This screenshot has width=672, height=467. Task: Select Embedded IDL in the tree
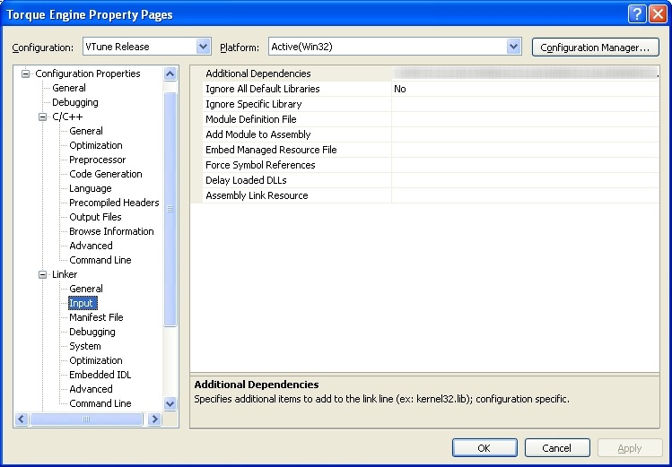[x=100, y=375]
